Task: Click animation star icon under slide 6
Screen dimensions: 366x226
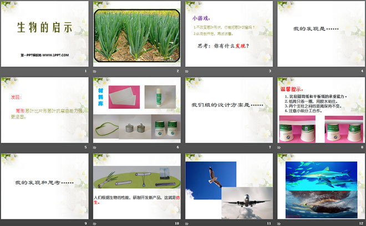Action: coord(94,148)
